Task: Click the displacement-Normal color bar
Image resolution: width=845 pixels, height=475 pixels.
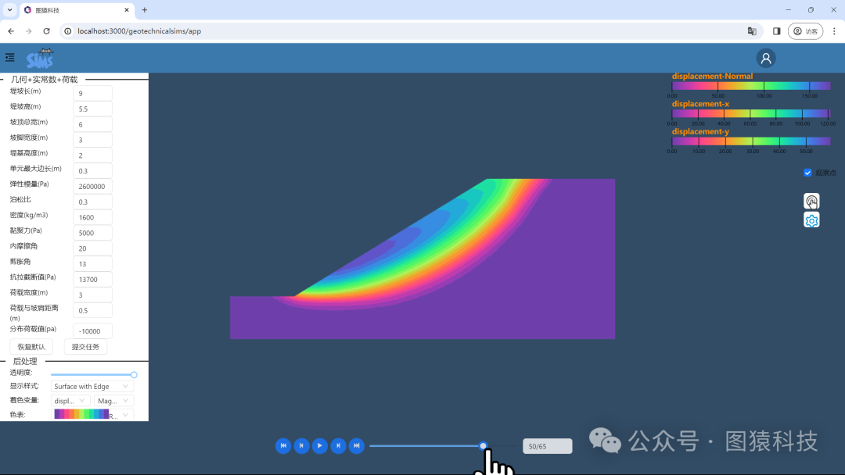Action: click(x=750, y=85)
